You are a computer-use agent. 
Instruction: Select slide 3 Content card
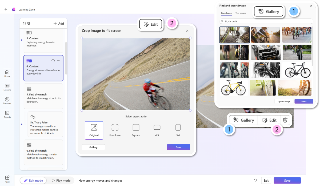coord(43,41)
